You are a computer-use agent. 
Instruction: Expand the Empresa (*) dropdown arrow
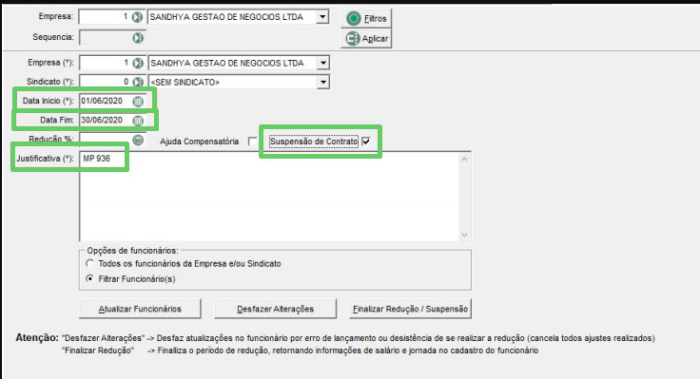click(x=322, y=63)
